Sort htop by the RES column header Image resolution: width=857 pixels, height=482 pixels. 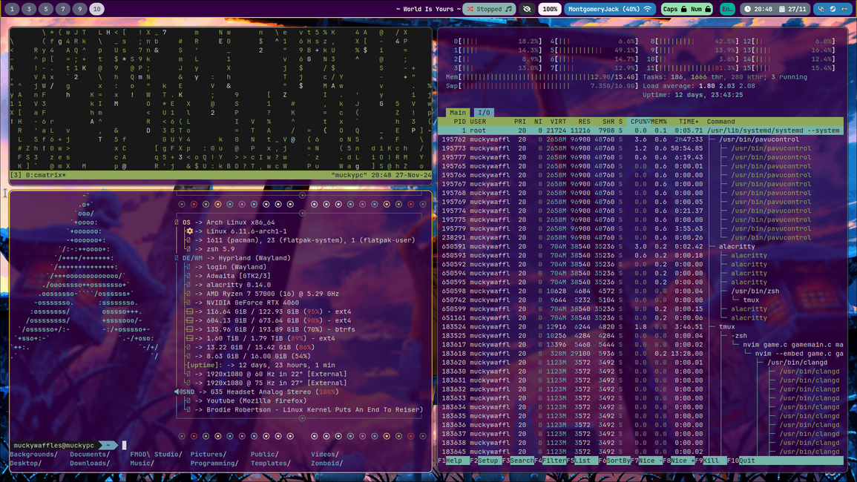pos(584,122)
